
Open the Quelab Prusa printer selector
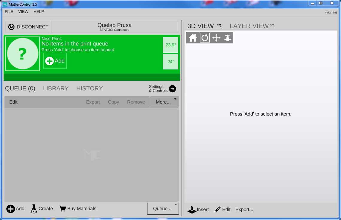coord(115,27)
